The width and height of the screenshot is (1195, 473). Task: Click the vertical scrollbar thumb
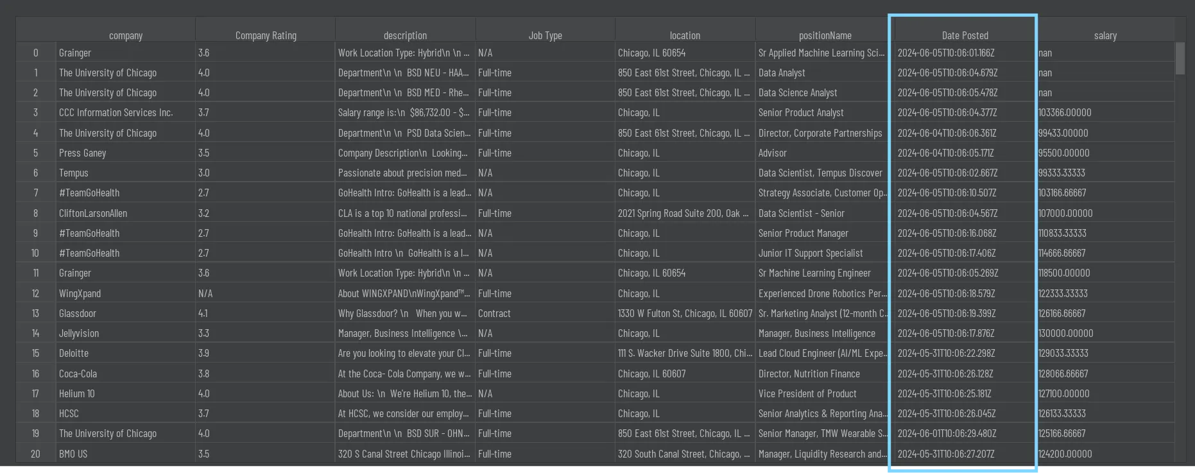click(1180, 58)
